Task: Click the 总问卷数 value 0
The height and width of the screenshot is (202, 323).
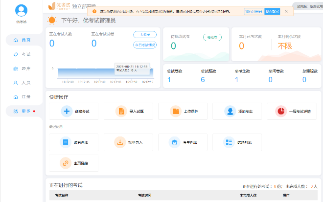Action: pos(271,80)
